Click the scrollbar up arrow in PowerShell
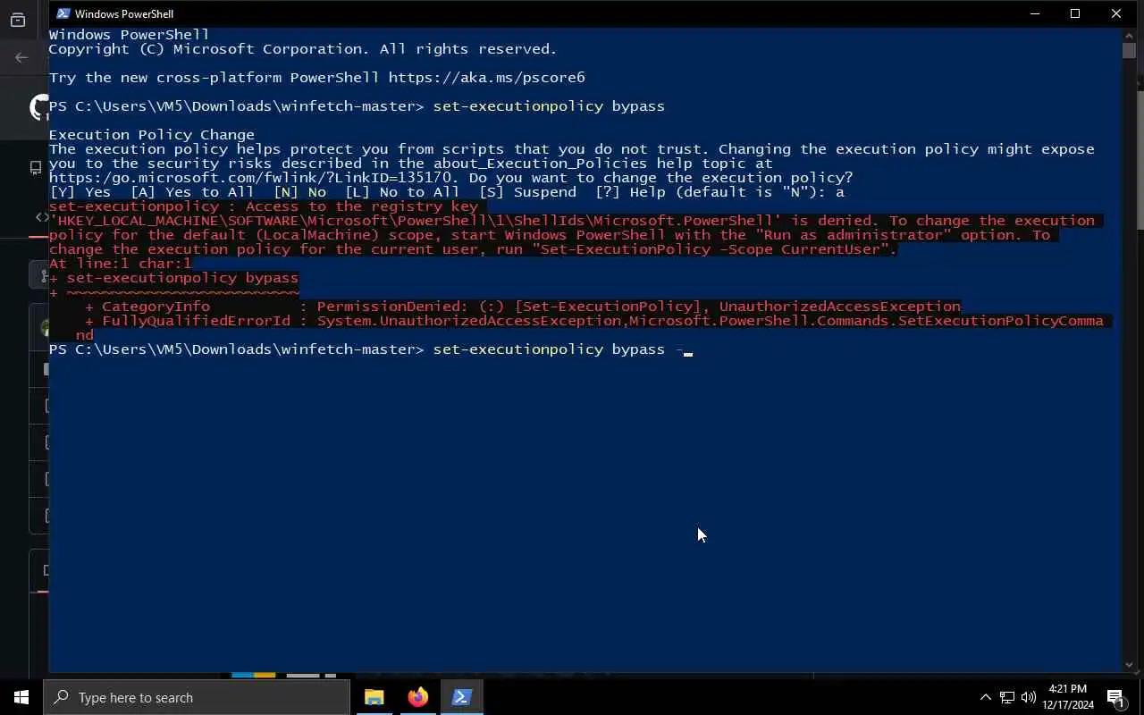 coord(1129,34)
